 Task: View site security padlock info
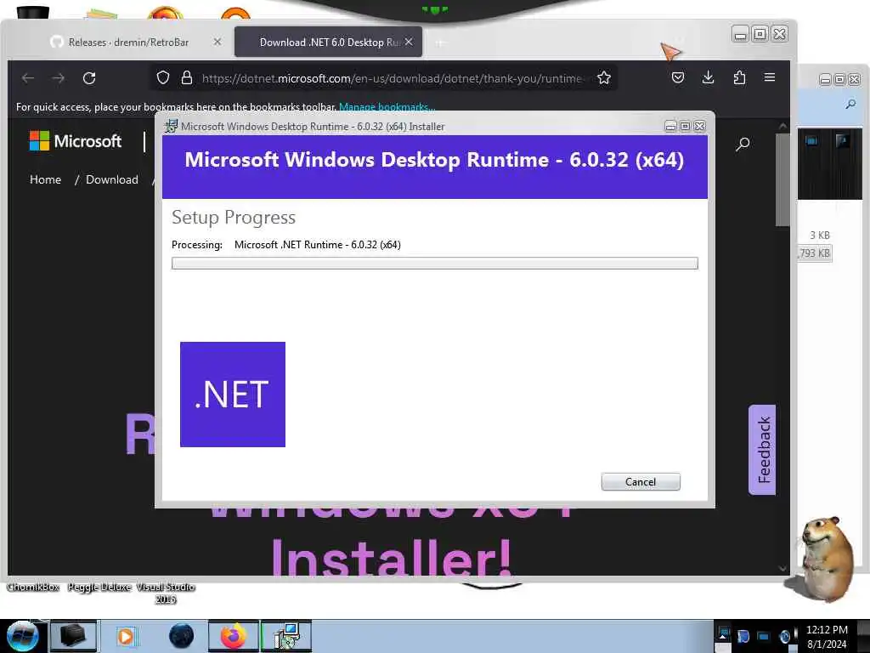187,77
